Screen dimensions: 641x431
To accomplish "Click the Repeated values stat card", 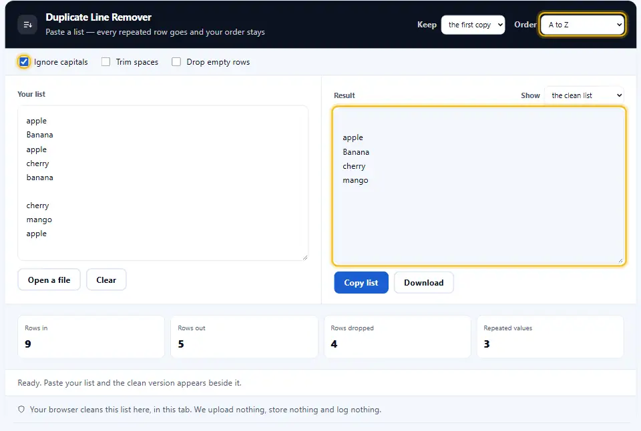I will click(550, 337).
